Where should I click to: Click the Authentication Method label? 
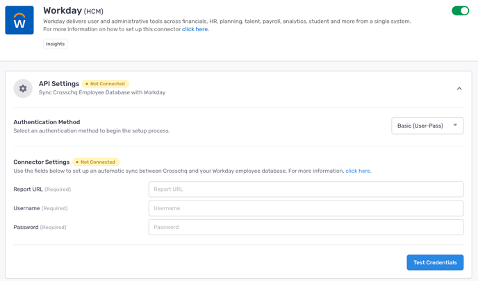[x=47, y=122]
